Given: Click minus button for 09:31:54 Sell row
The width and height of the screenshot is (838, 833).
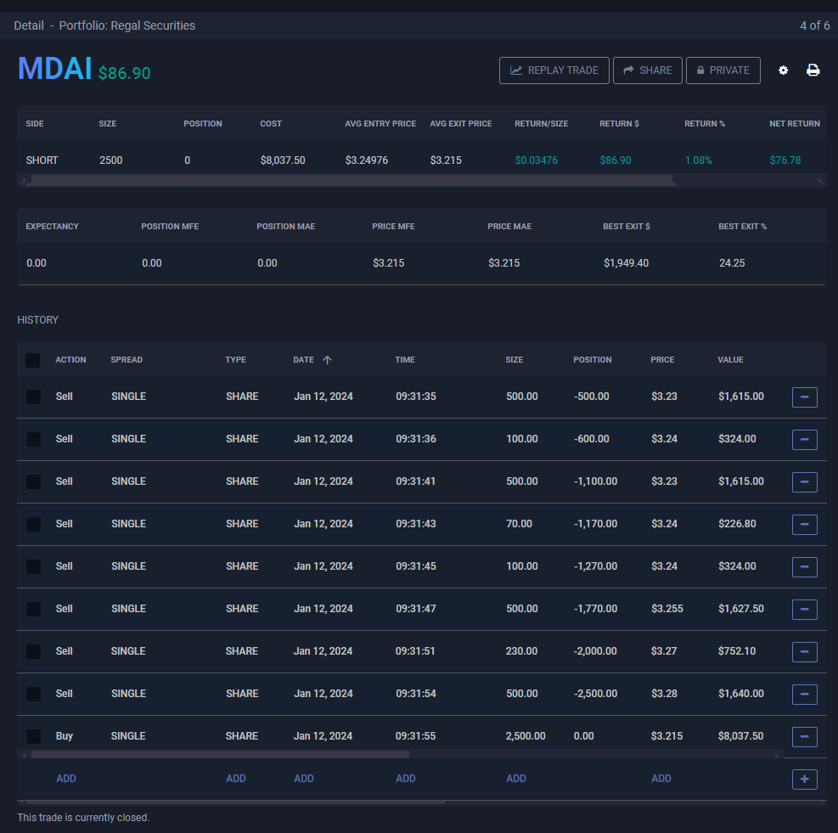Looking at the screenshot, I should click(x=804, y=695).
